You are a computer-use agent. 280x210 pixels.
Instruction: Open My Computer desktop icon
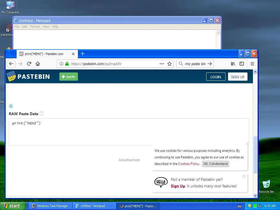tap(10, 7)
